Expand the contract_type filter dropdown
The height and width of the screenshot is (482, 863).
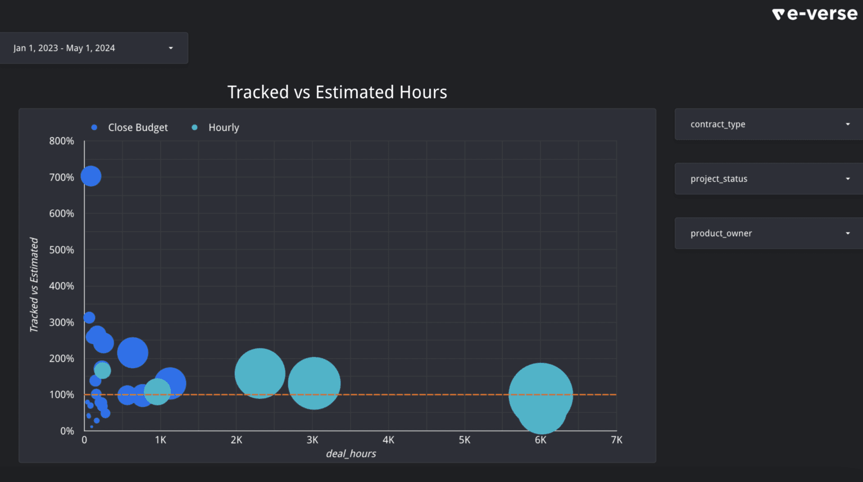769,124
